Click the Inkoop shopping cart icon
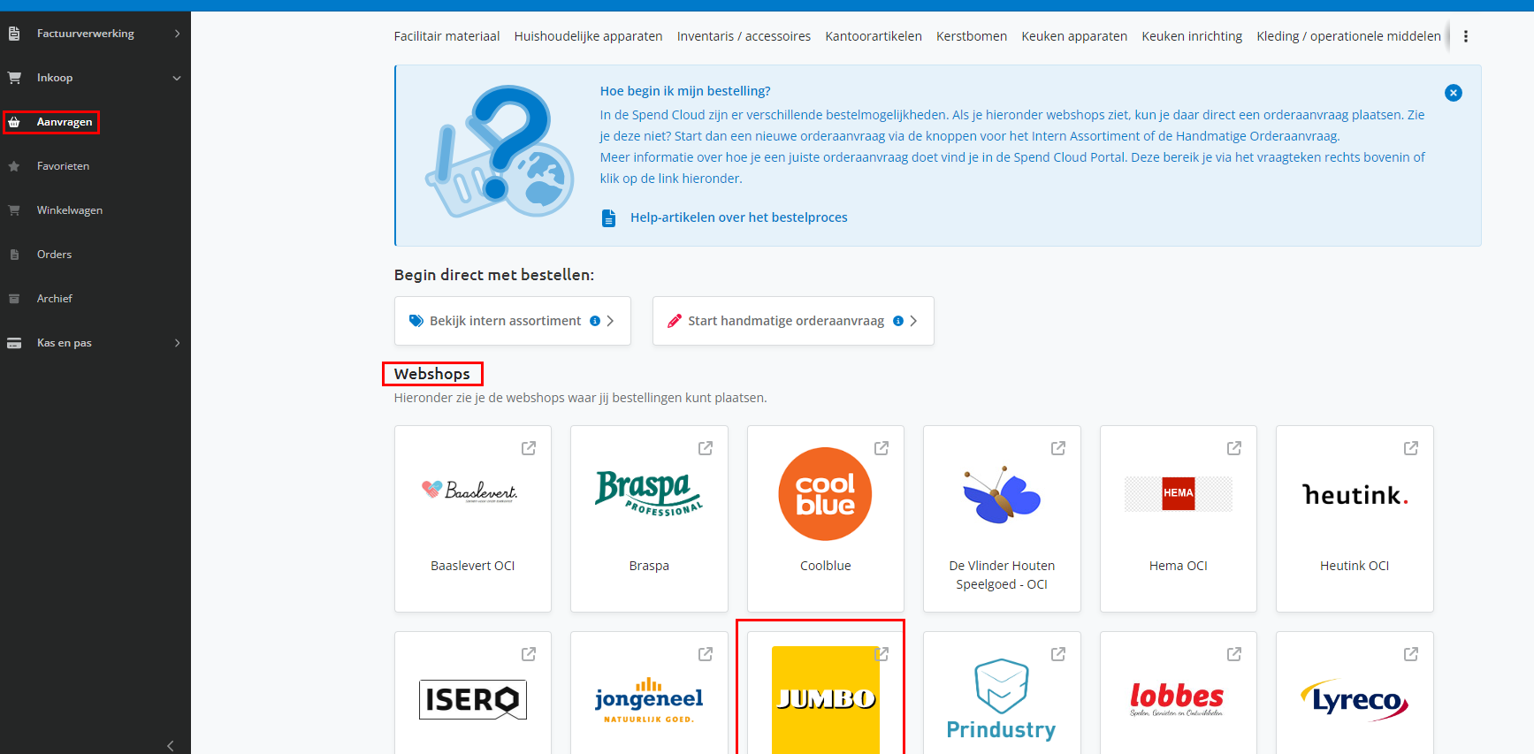This screenshot has width=1534, height=754. pos(14,78)
